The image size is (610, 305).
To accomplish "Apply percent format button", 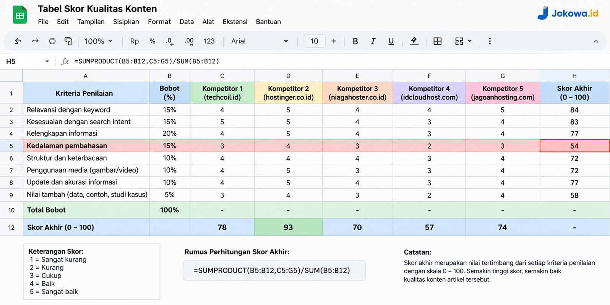I will tap(152, 41).
